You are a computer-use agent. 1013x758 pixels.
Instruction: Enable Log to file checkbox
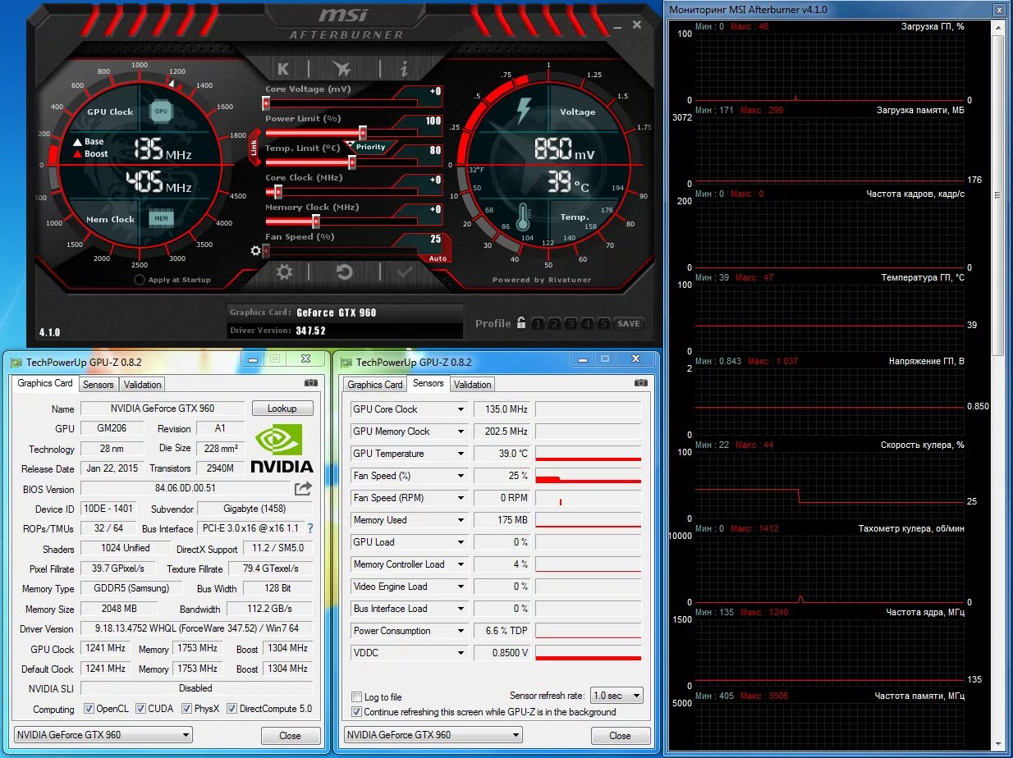point(356,697)
